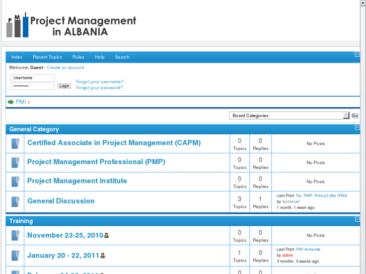Viewport: 366px width, 274px height.
Task: Click the Training header title
Action: (x=21, y=221)
